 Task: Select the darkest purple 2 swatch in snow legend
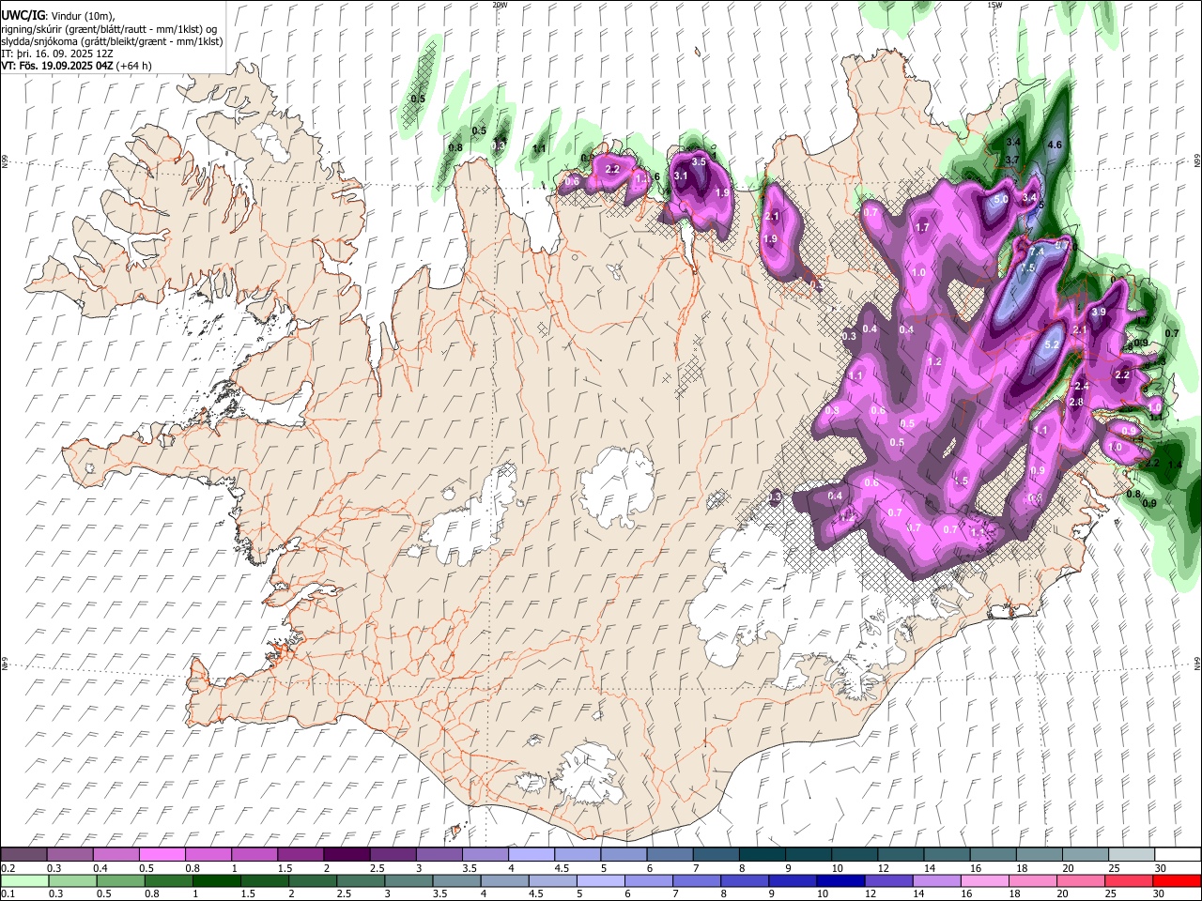(346, 855)
